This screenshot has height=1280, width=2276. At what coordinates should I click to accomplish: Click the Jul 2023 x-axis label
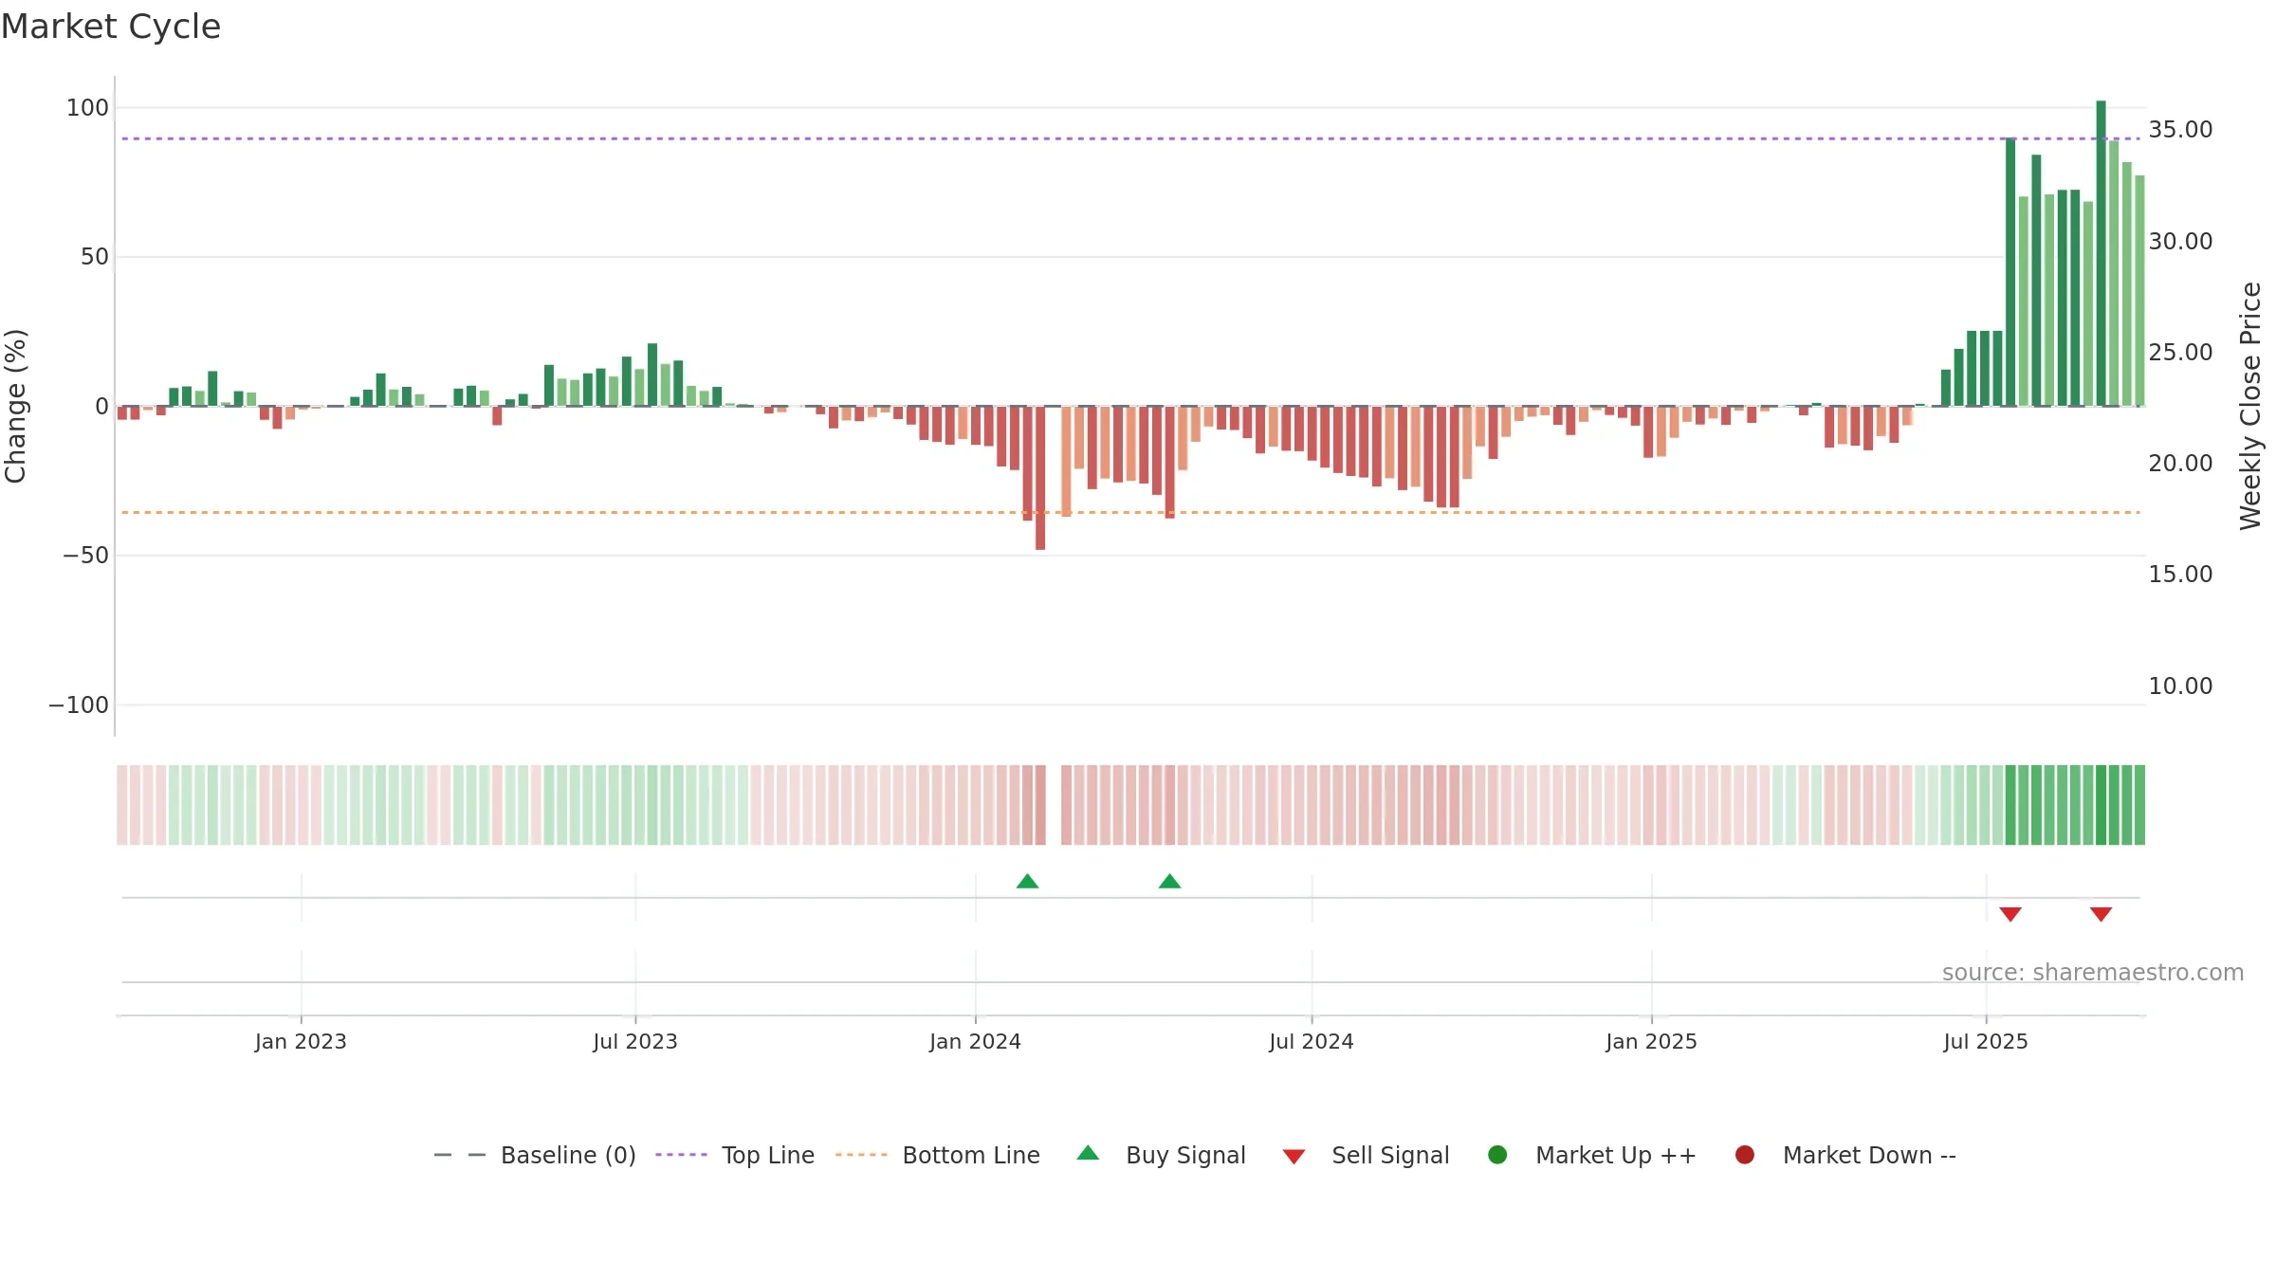pos(635,1041)
